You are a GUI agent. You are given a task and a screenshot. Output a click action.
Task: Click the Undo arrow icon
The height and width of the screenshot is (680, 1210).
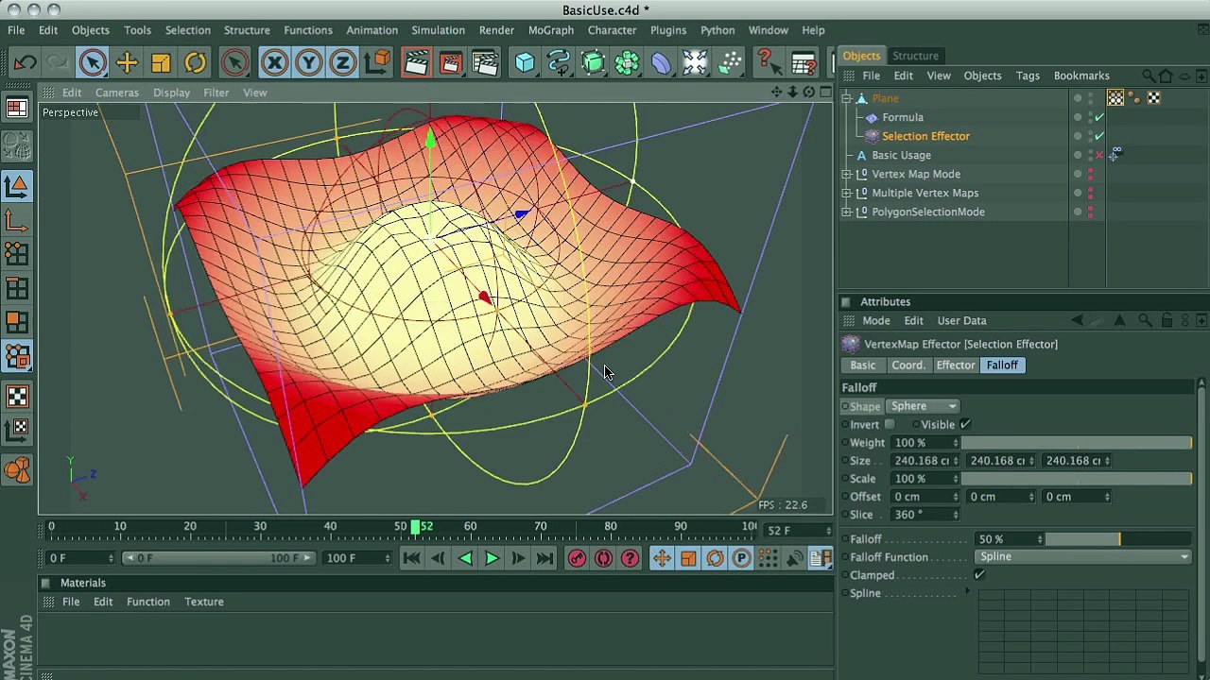click(x=26, y=63)
